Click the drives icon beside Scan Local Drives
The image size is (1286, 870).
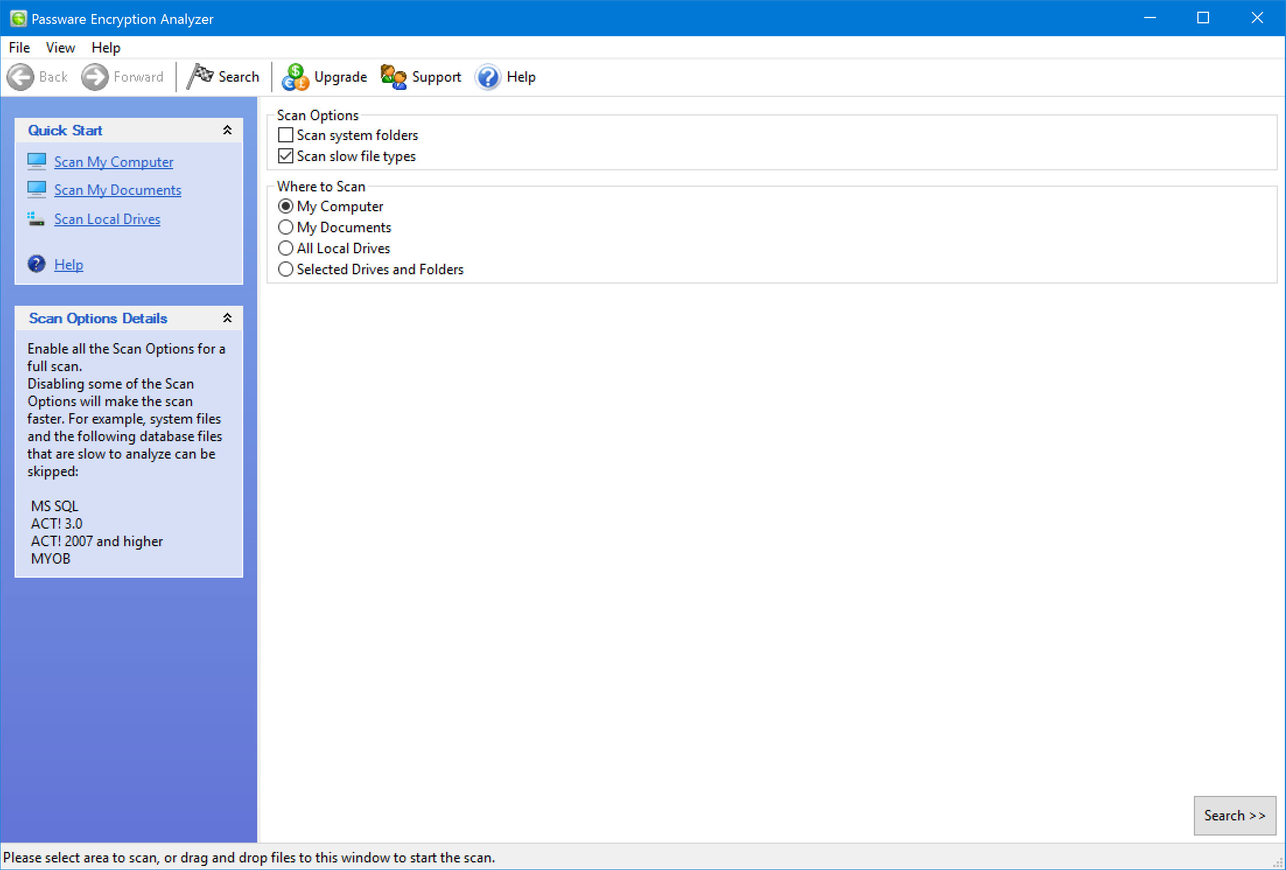pyautogui.click(x=36, y=218)
